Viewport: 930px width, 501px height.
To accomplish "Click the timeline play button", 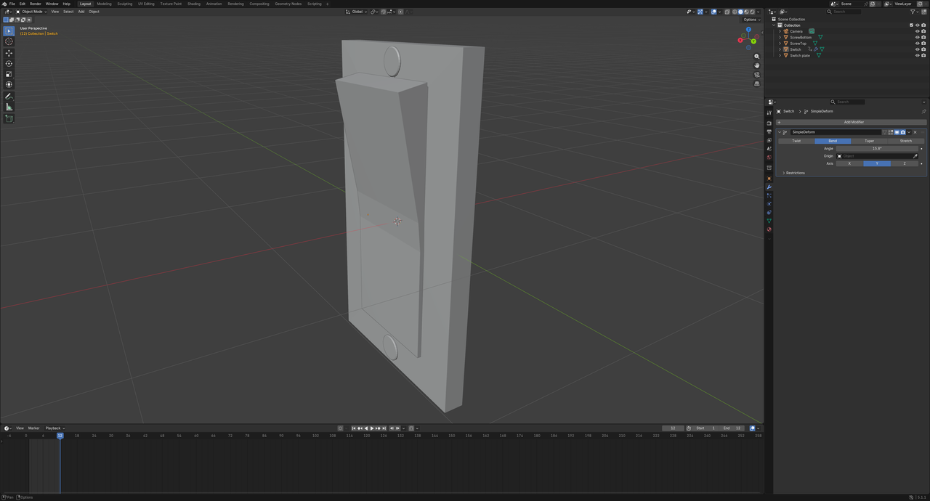I will pyautogui.click(x=372, y=428).
